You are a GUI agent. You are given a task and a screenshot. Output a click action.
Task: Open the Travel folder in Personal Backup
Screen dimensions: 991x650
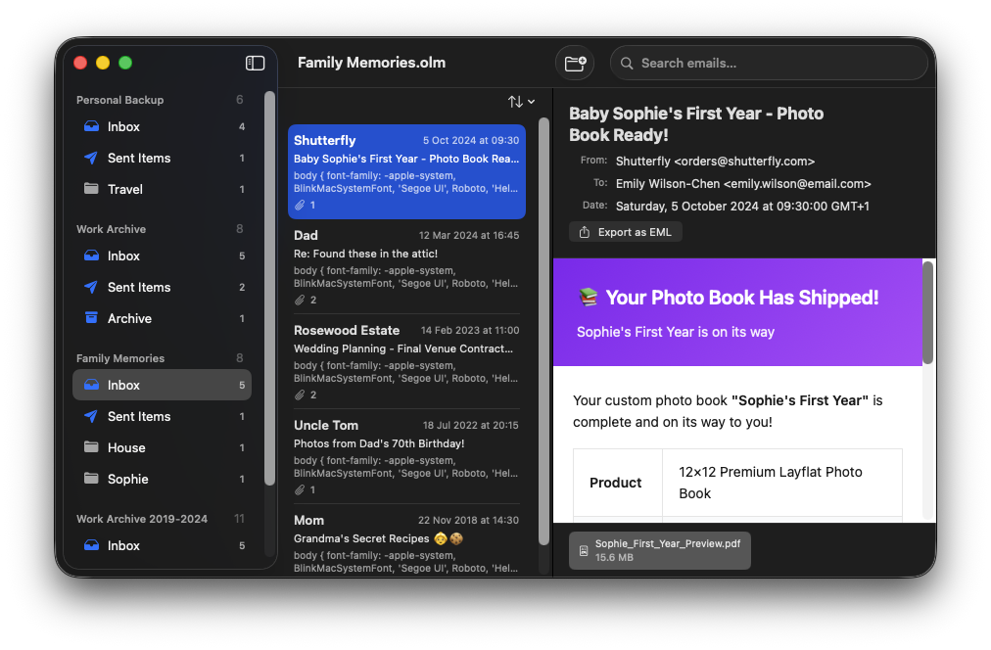[124, 189]
